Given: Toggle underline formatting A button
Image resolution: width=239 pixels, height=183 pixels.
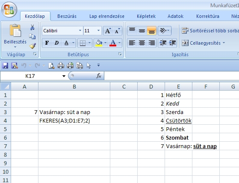Looking at the screenshot, I should 66,43.
